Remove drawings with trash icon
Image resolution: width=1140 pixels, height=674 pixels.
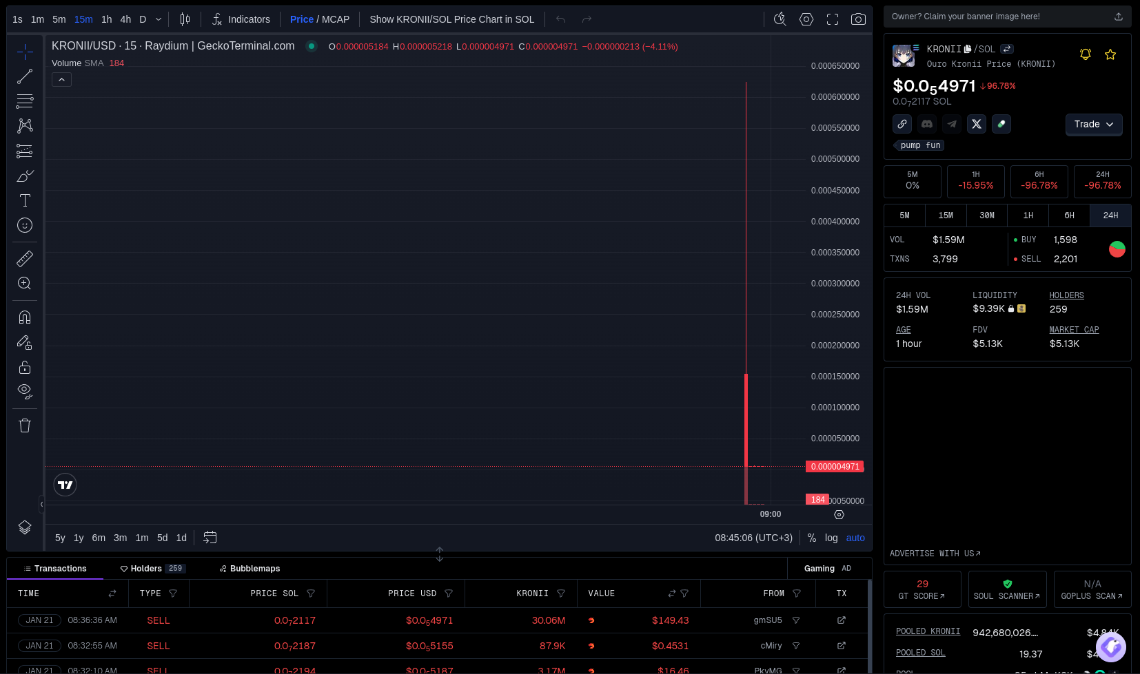(25, 425)
